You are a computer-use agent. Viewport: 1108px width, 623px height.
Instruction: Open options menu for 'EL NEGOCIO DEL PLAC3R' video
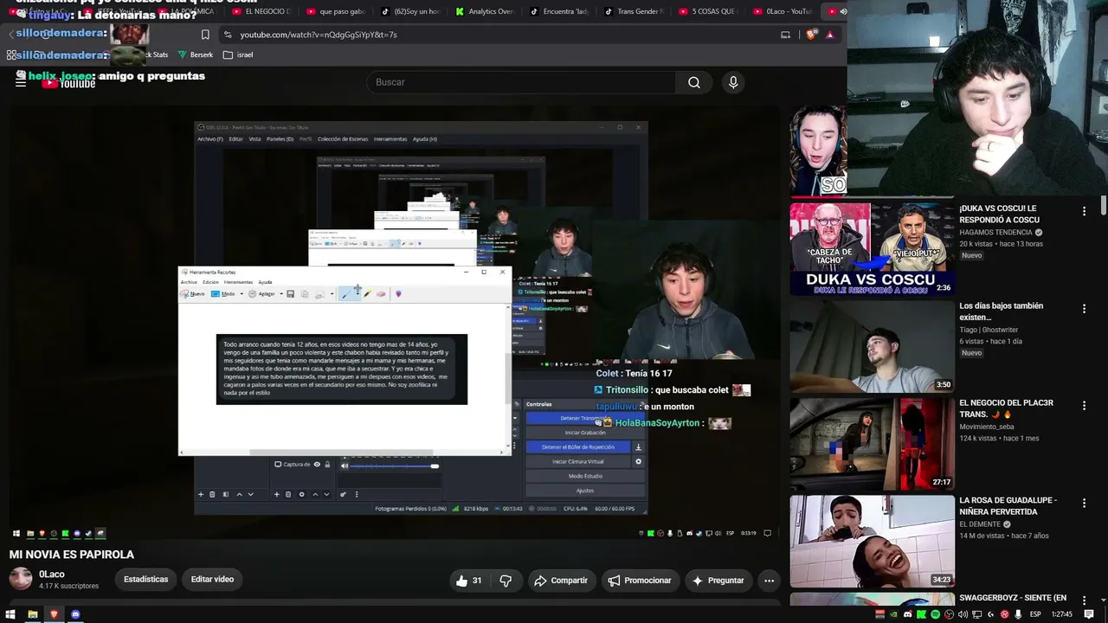tap(1084, 406)
